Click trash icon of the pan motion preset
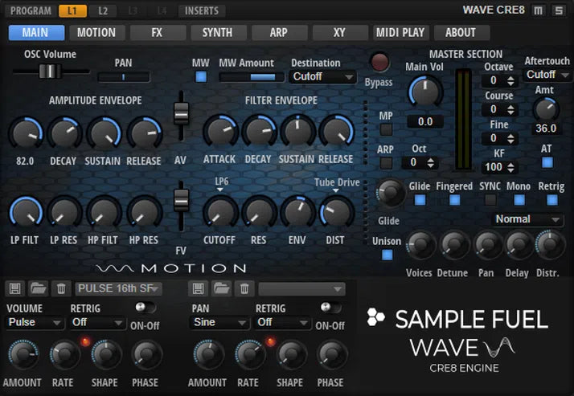 tap(244, 289)
